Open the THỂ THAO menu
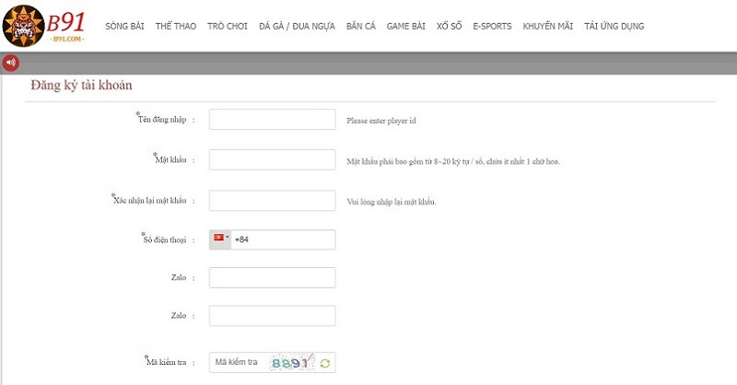The image size is (737, 385). click(x=174, y=27)
